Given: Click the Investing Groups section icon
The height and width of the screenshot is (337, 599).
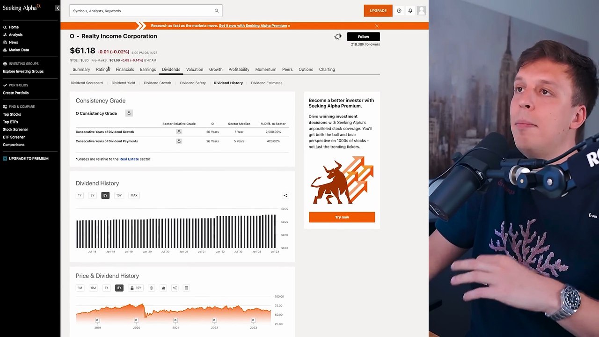Looking at the screenshot, I should 5,64.
